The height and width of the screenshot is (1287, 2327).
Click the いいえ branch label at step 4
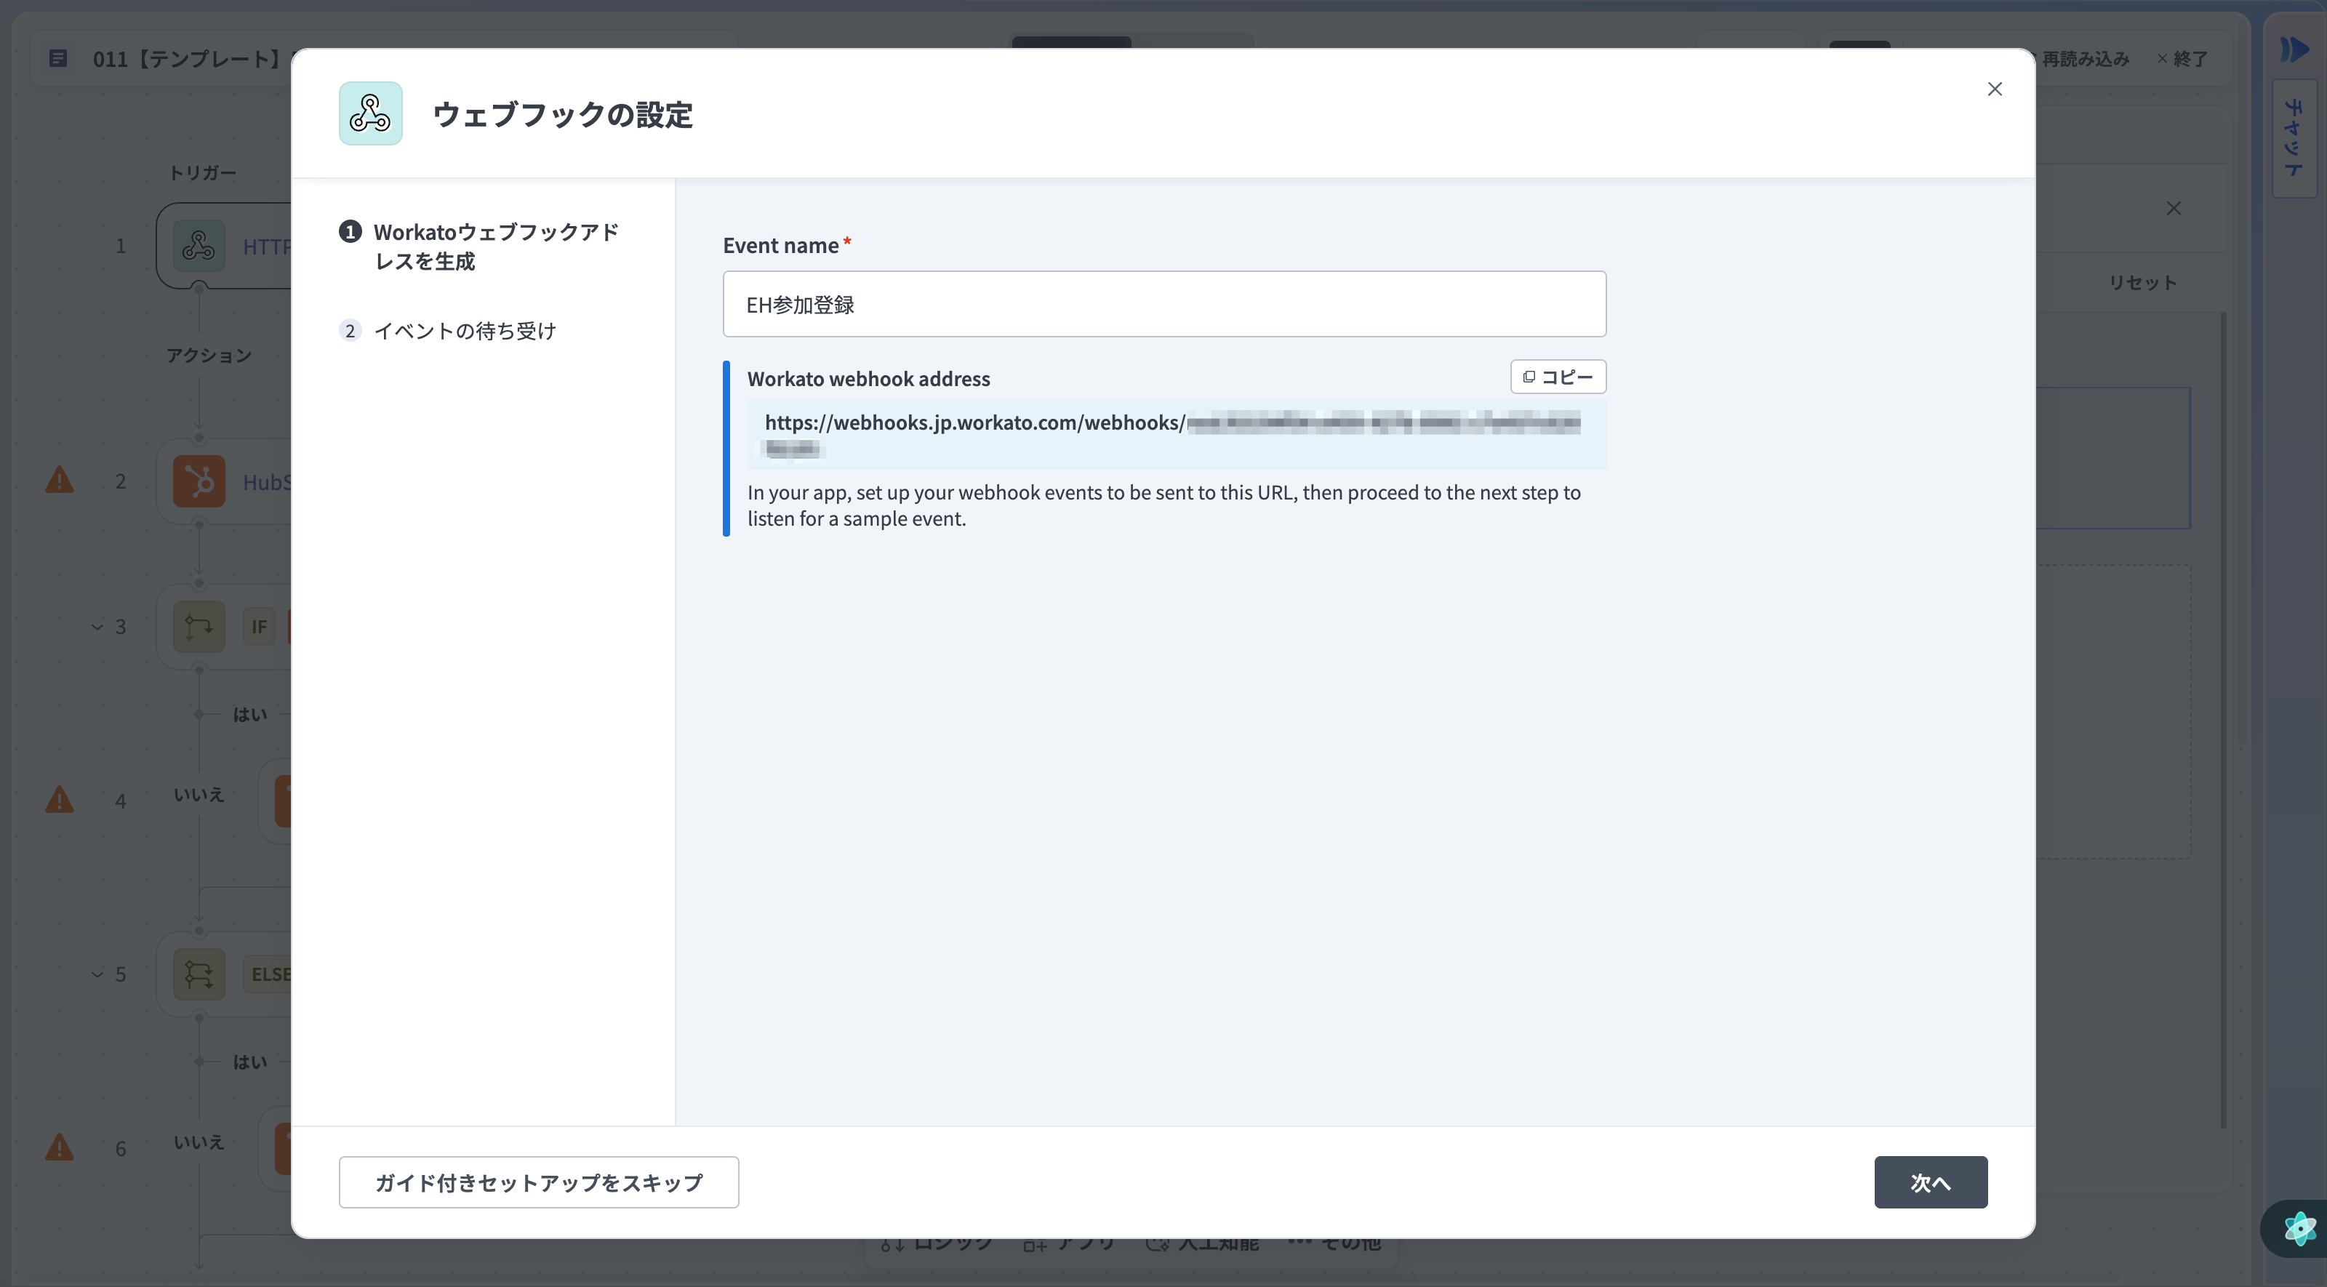[199, 795]
